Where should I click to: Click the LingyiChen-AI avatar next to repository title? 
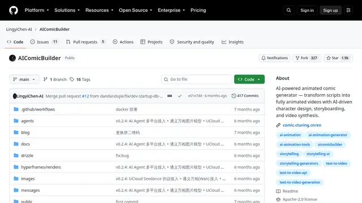coord(12,58)
